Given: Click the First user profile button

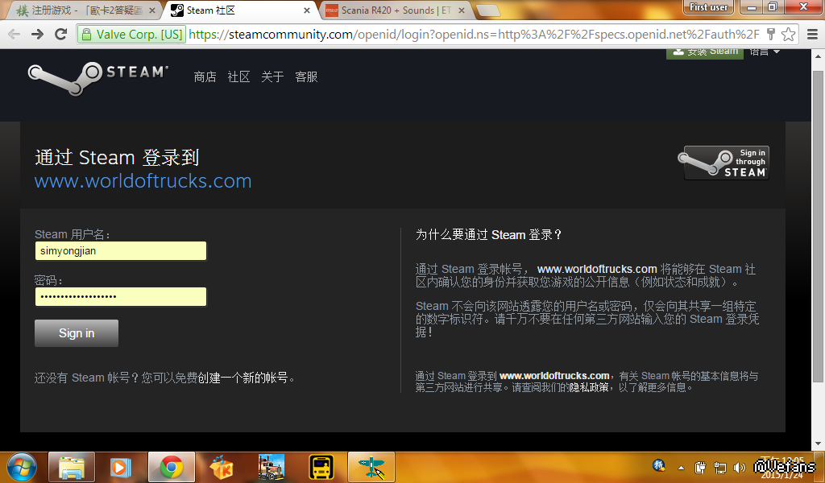Looking at the screenshot, I should (x=709, y=7).
